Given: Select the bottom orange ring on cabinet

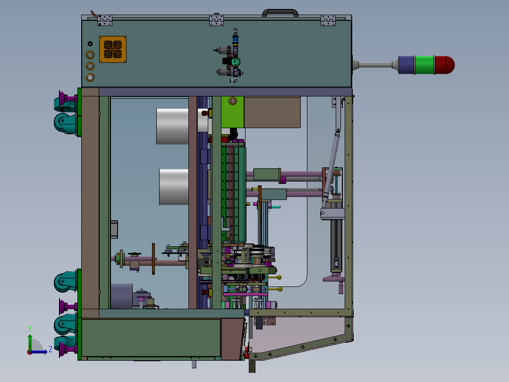Looking at the screenshot, I should [x=90, y=78].
